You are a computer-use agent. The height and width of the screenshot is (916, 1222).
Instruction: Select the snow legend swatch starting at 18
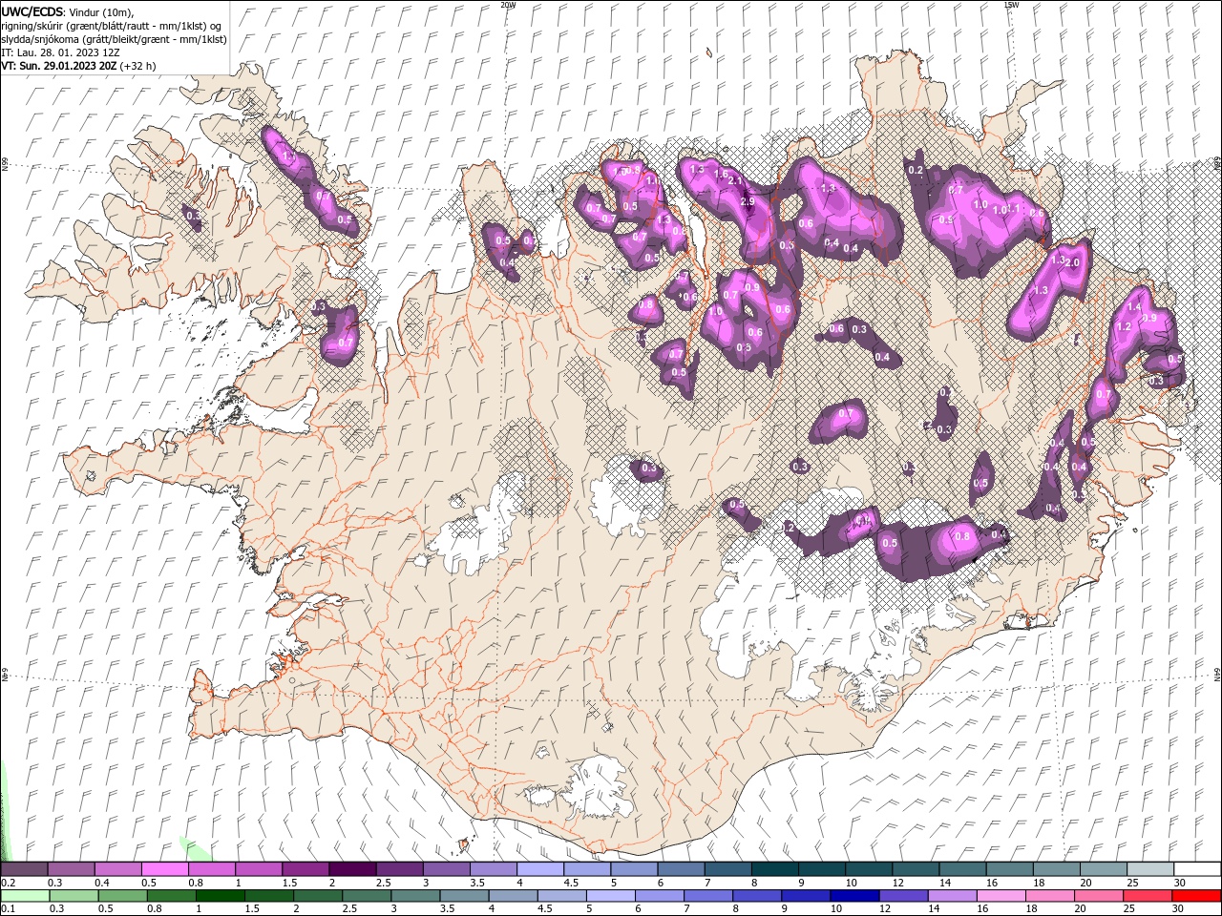point(1055,869)
